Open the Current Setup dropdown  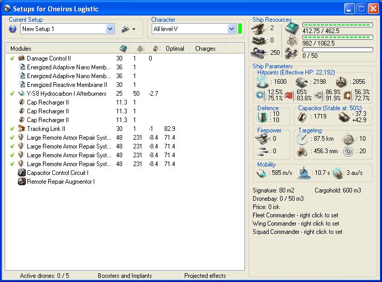coord(110,29)
